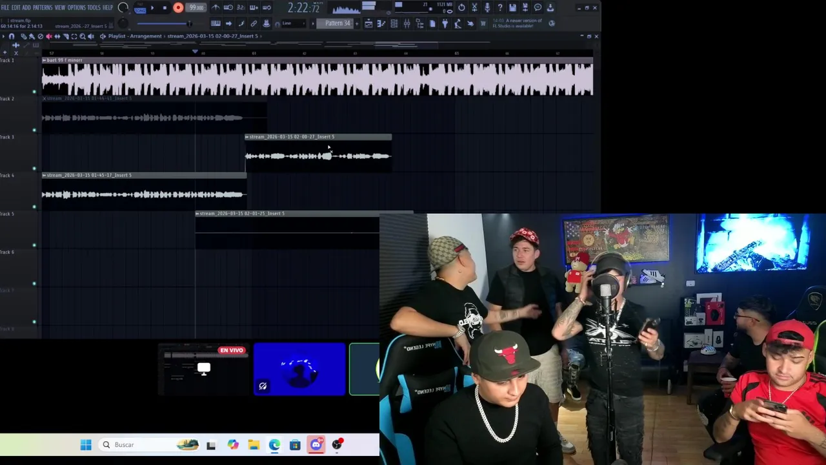The height and width of the screenshot is (465, 826).
Task: Add new pattern with plus button
Action: 357,23
